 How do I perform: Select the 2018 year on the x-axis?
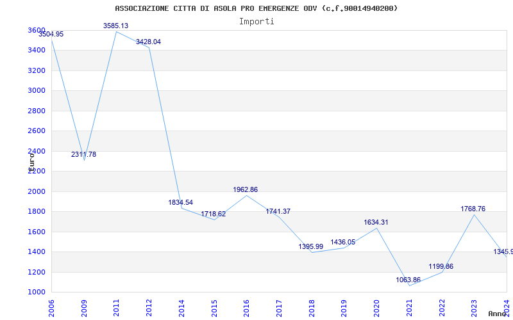[312, 308]
